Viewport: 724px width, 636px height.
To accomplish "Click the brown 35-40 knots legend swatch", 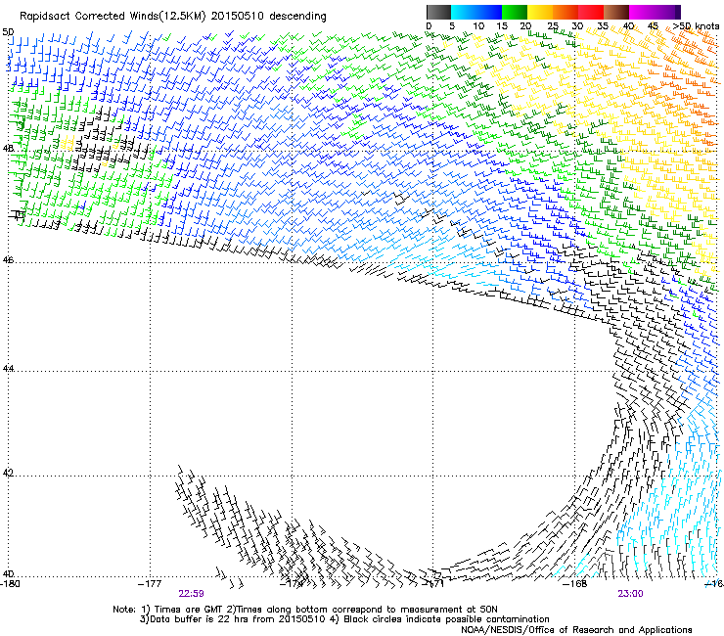I will click(616, 12).
